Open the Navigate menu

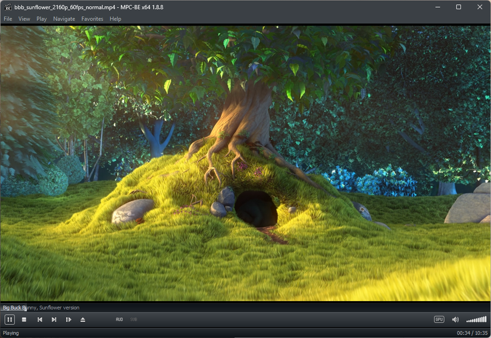64,19
